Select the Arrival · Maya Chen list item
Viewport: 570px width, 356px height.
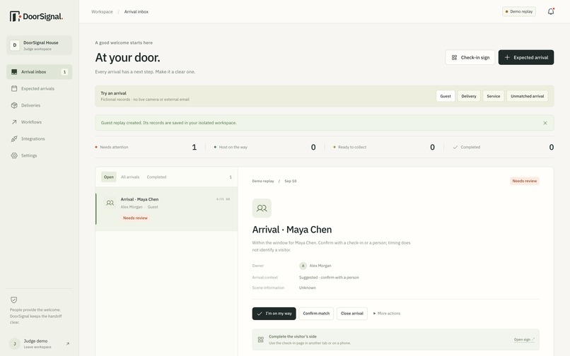point(166,209)
